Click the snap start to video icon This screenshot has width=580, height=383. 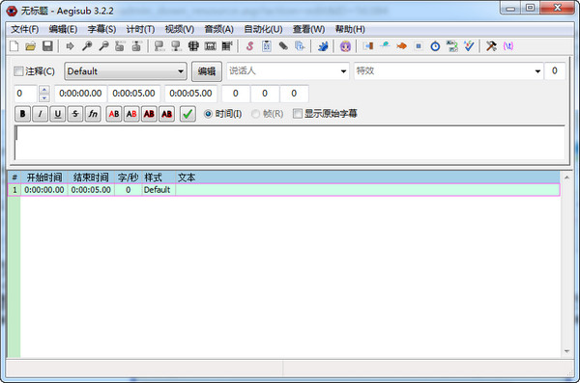click(159, 46)
